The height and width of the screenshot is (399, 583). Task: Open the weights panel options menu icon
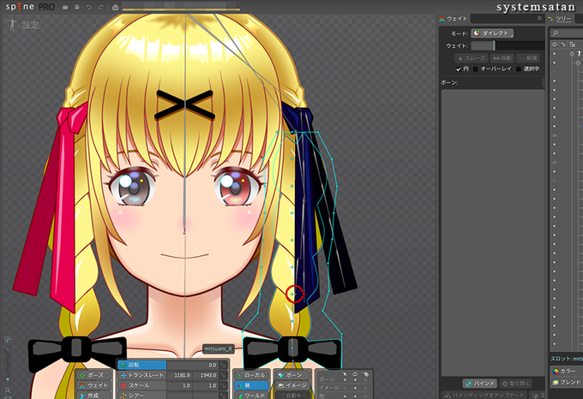click(x=539, y=18)
